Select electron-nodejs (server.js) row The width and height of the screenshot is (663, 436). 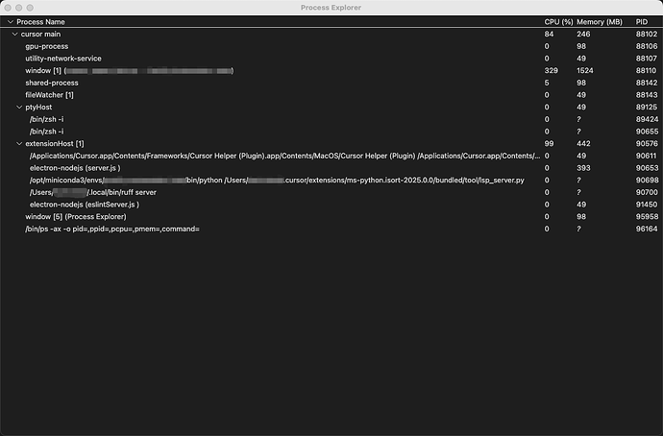click(x=331, y=168)
